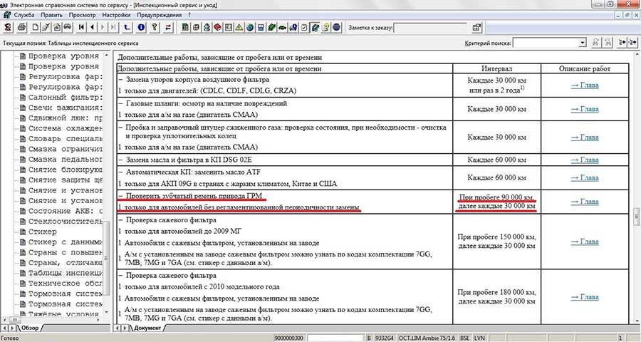Click the blank new page toolbar icon
Screen dimensions: 641x342
[36, 27]
